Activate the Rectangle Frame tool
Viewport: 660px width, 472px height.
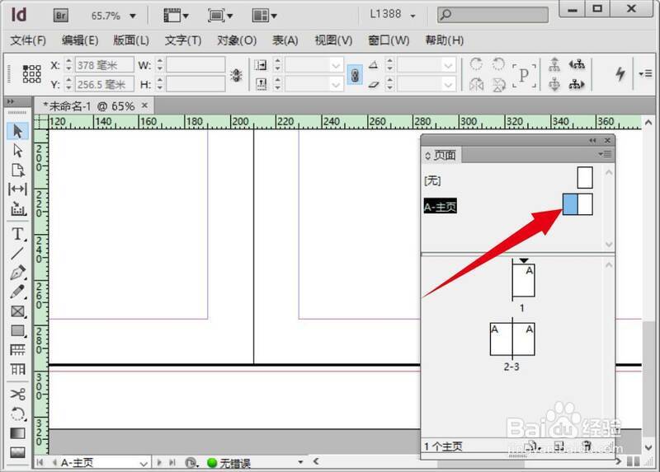pos(18,312)
